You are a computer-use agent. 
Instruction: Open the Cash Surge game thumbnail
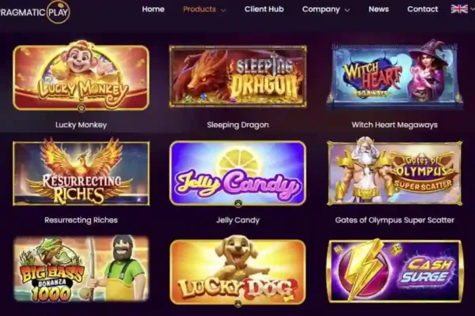395,271
